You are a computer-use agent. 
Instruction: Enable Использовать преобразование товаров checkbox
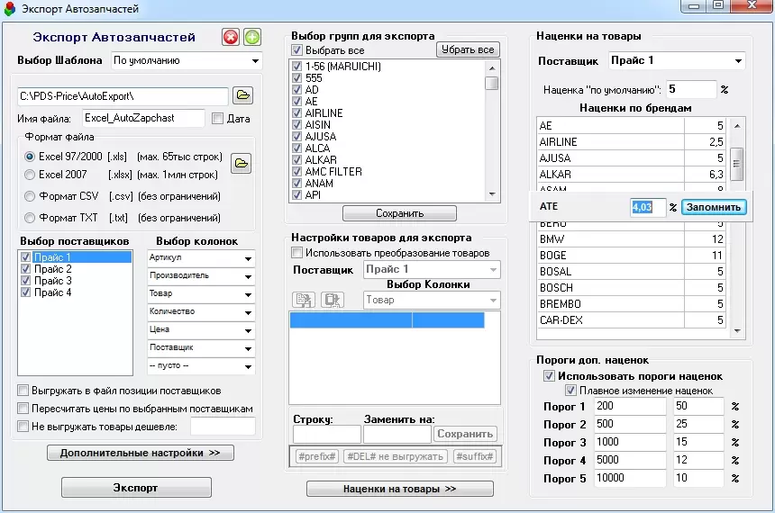point(296,253)
